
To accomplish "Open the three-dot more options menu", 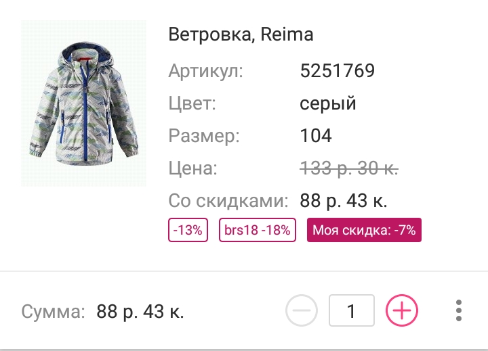I will coord(459,310).
